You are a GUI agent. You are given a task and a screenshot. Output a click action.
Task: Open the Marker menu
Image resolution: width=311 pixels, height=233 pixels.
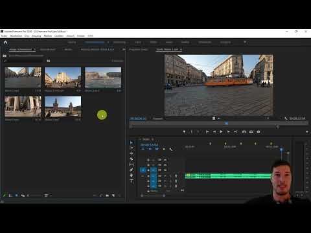(x=48, y=36)
